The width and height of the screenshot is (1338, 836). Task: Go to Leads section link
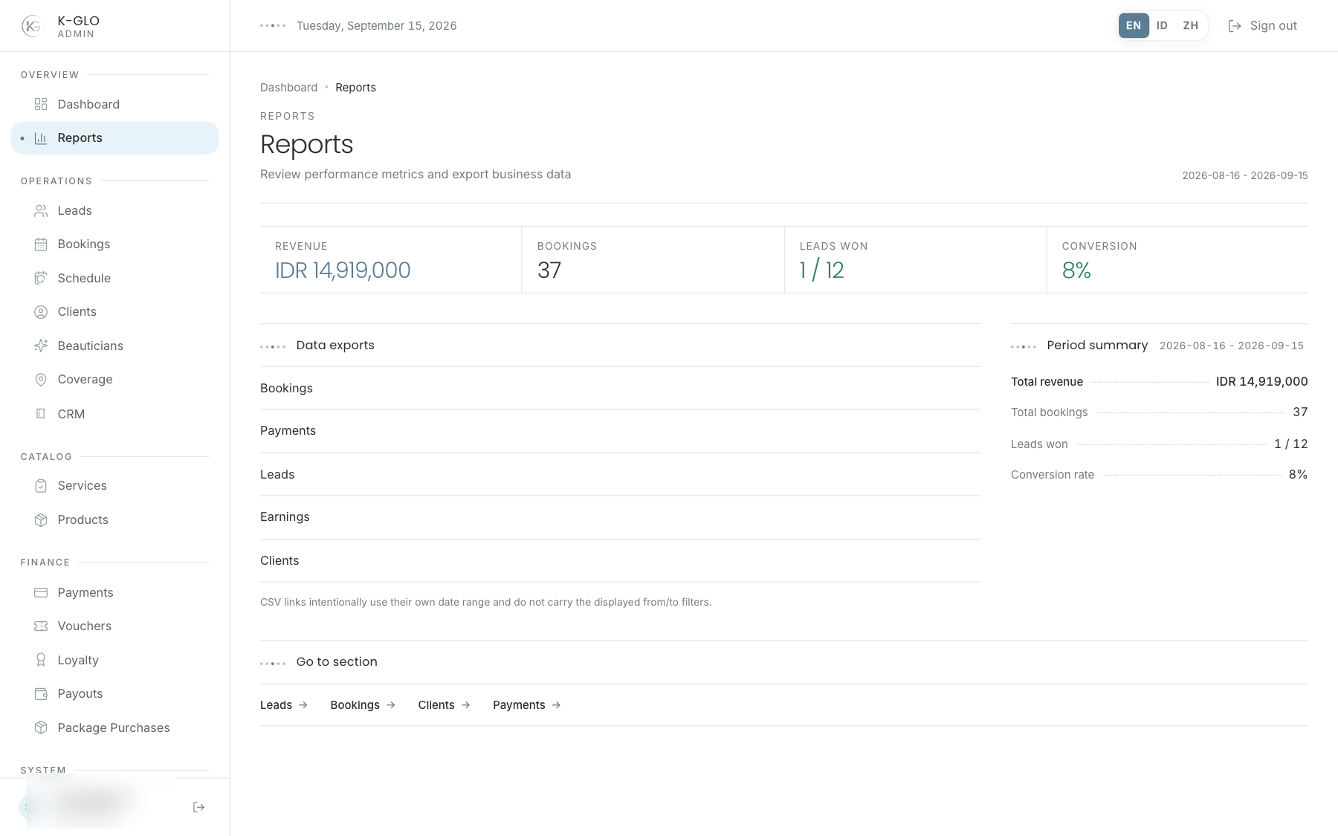284,705
